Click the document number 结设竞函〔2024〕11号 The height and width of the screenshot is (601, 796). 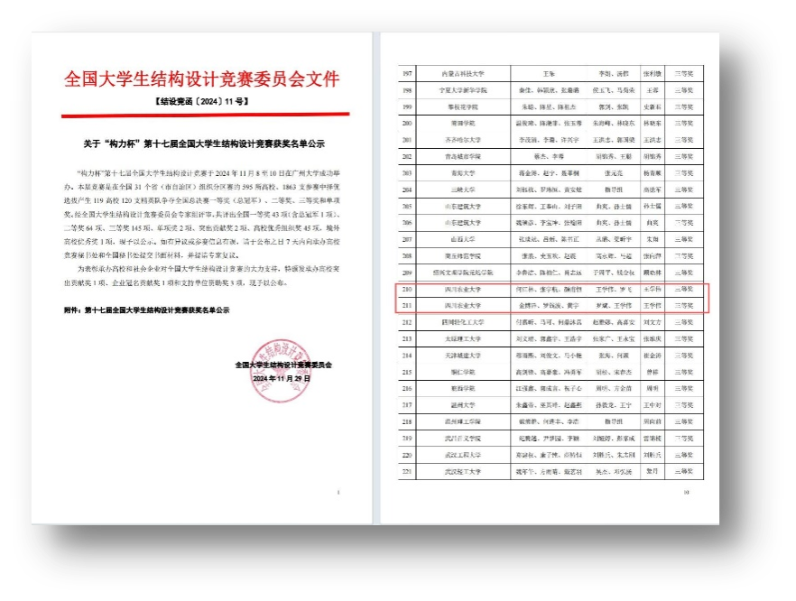203,102
